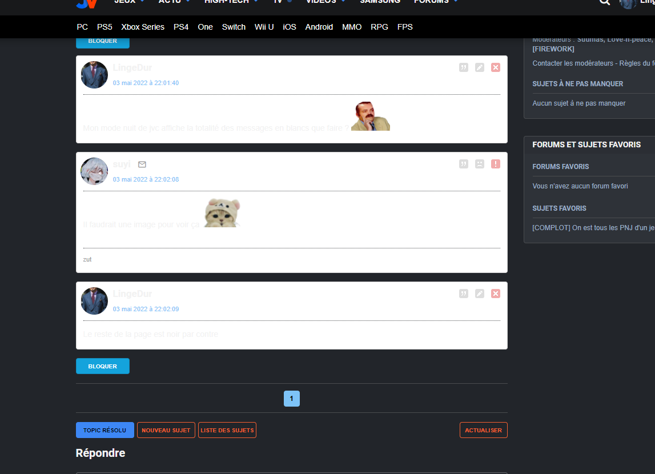This screenshot has height=474, width=655.
Task: Delete LingeDur's 22:01:40 message
Action: tap(496, 67)
